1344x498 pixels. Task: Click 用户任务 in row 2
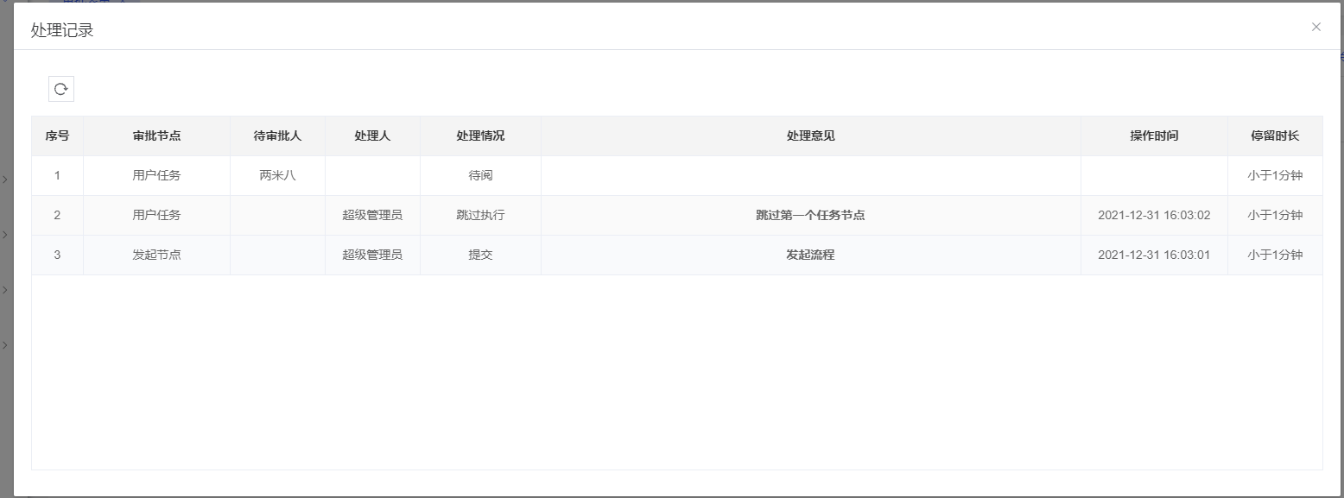[x=157, y=216]
